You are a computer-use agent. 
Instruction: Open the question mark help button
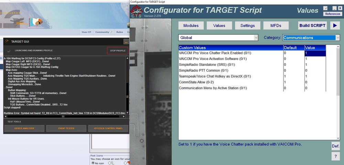(335, 156)
